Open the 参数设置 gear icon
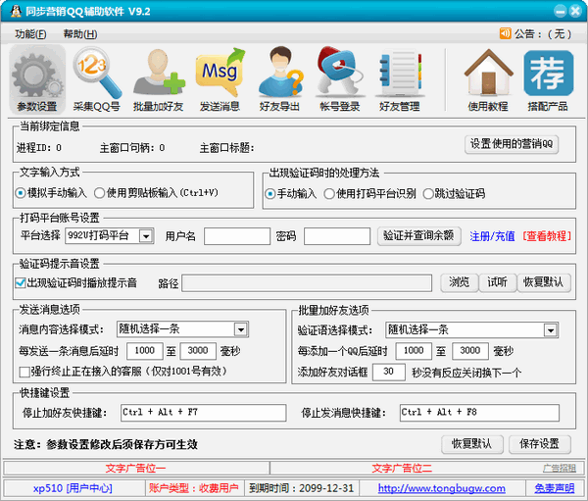588x501 pixels. [x=37, y=80]
